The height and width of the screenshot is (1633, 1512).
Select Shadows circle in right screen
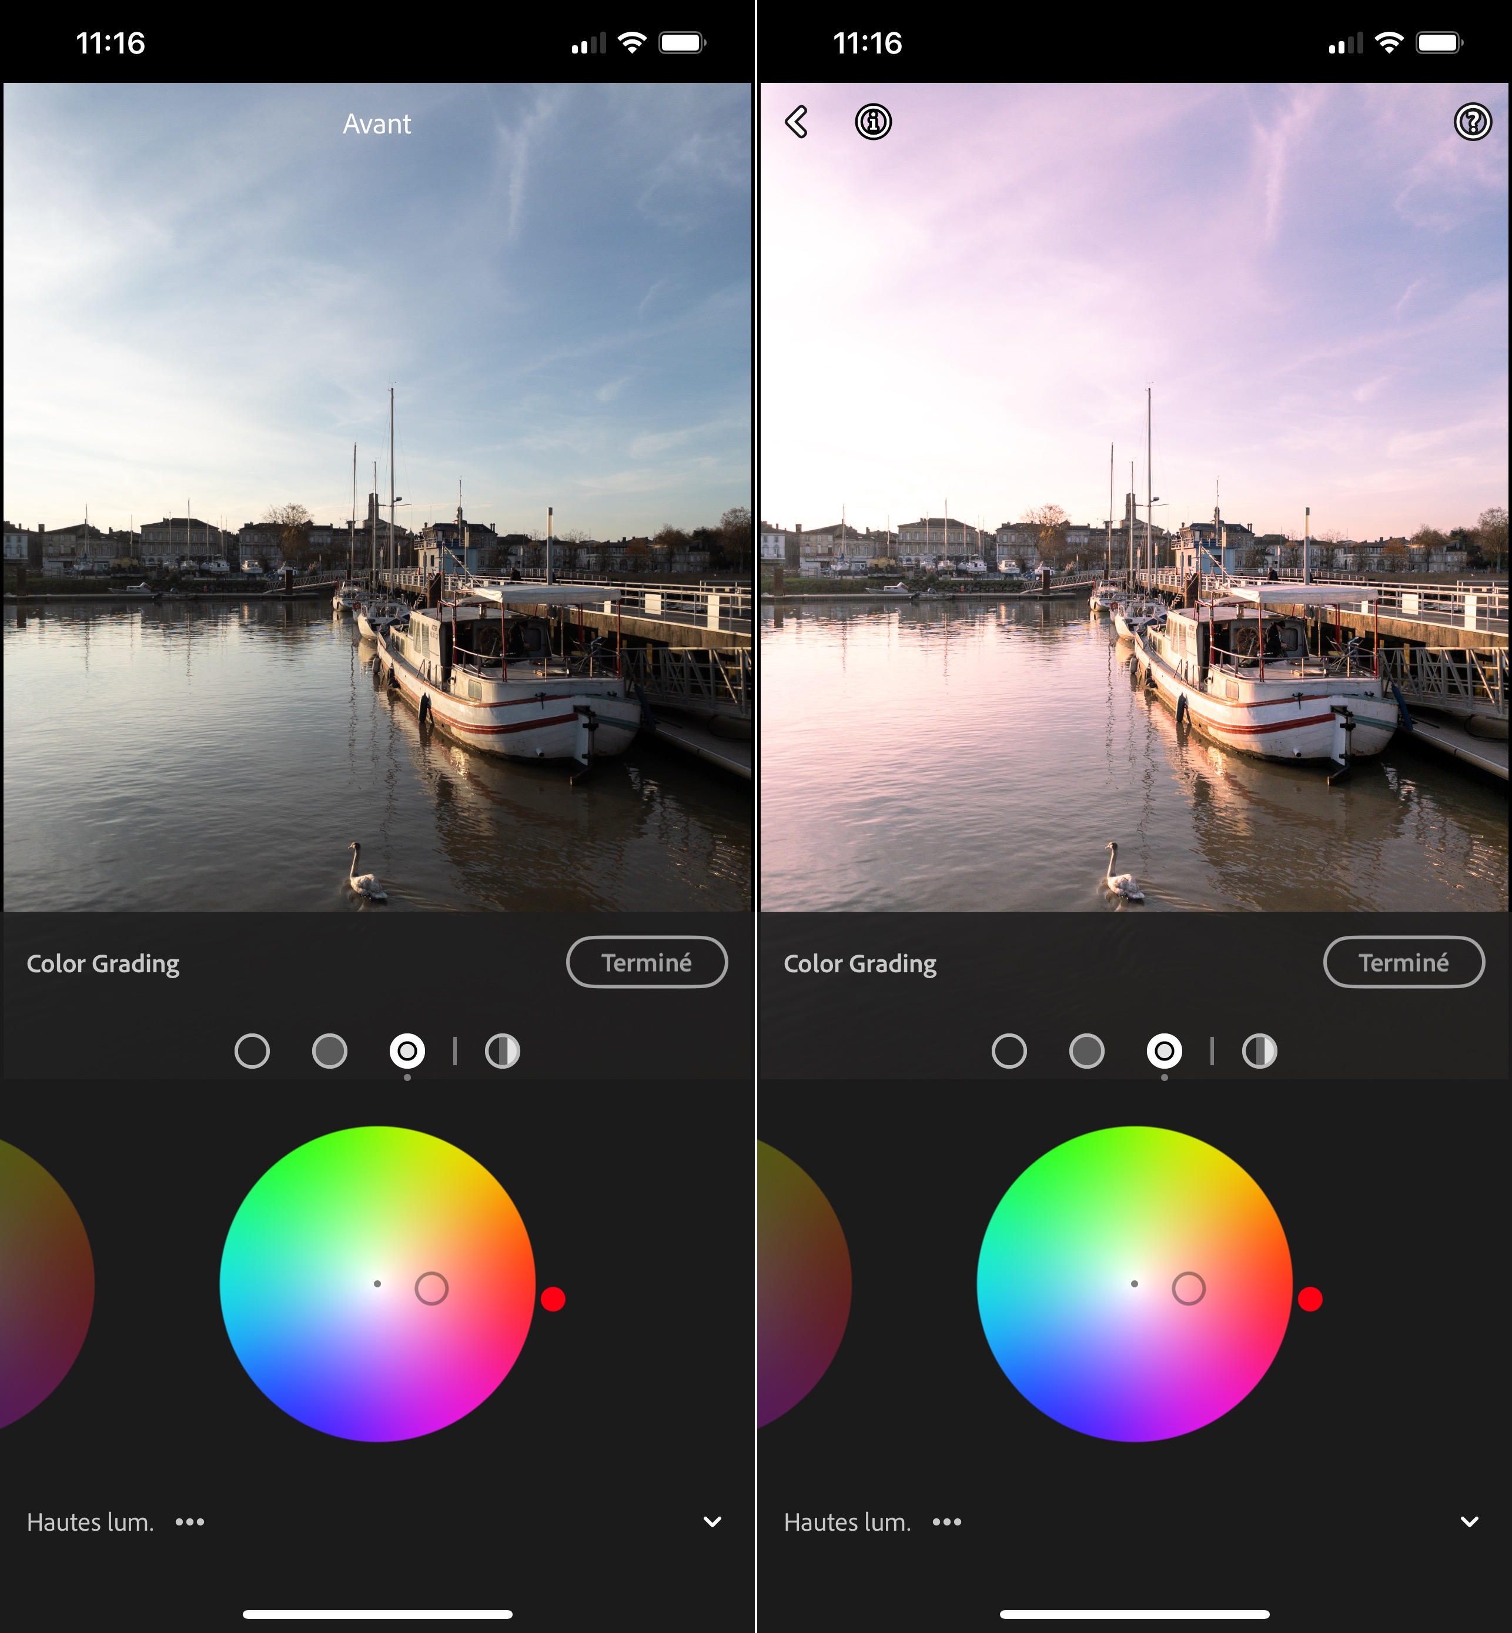coord(1008,1050)
